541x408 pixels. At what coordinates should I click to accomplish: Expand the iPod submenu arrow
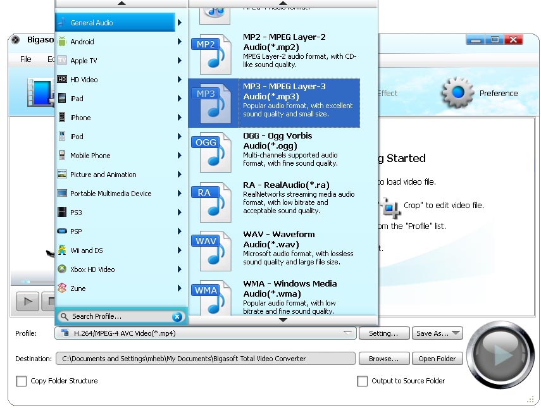(180, 136)
